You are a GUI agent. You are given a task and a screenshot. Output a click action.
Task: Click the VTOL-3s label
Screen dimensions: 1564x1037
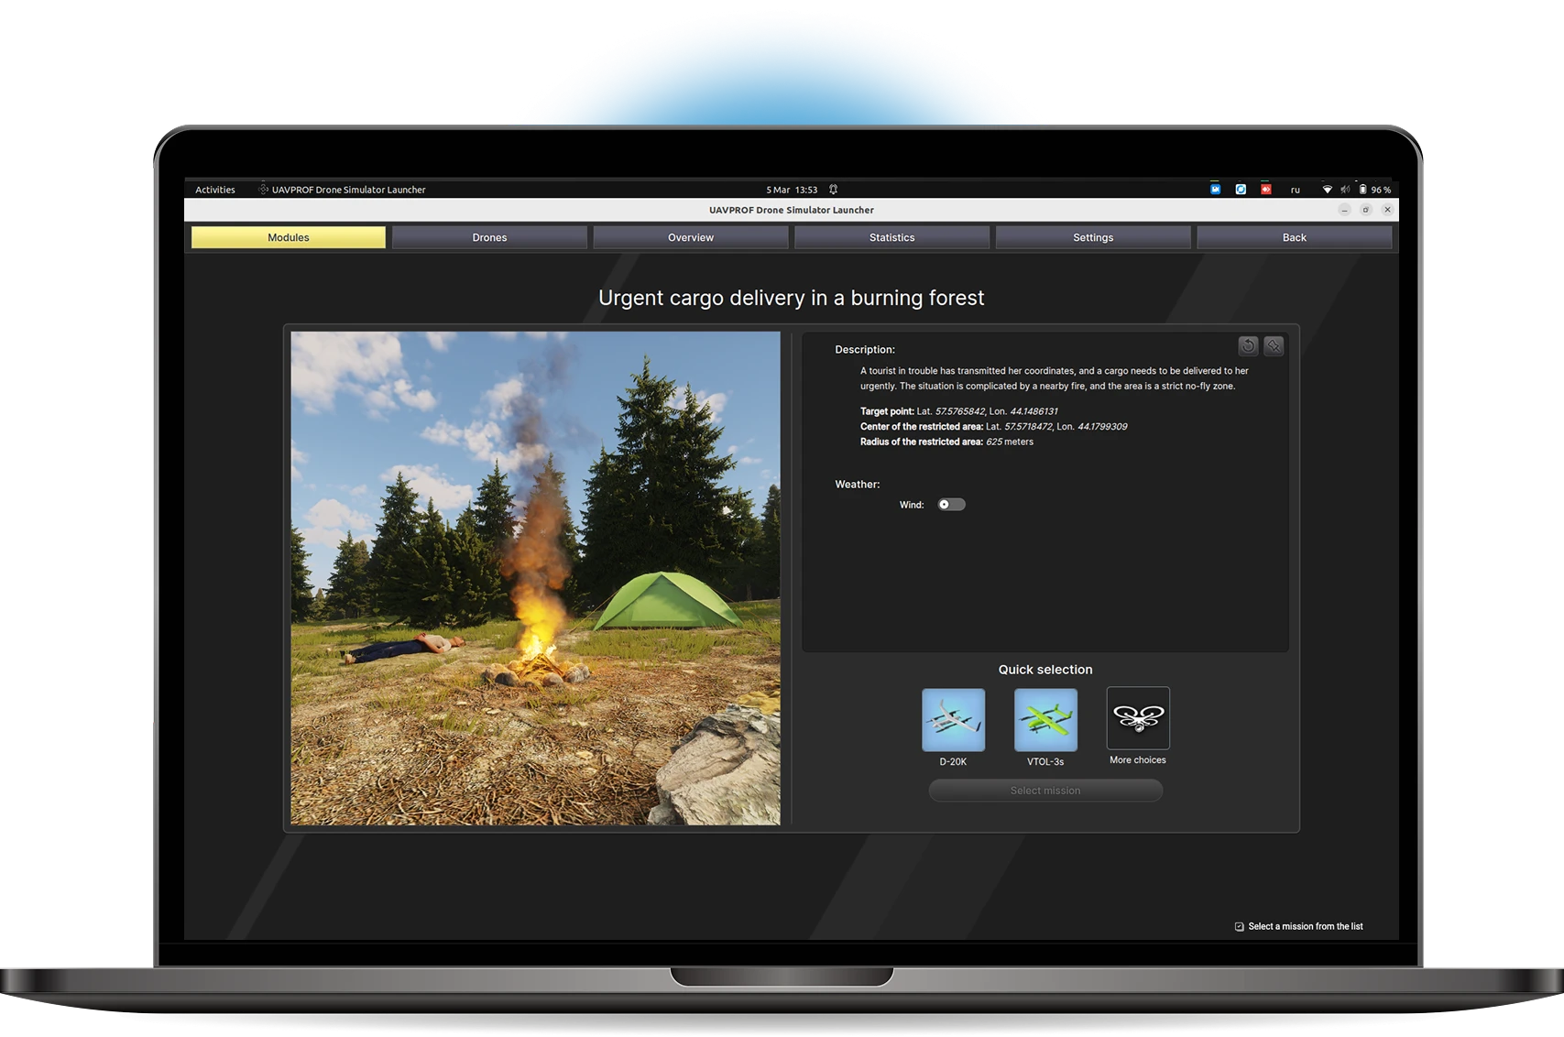point(1045,762)
